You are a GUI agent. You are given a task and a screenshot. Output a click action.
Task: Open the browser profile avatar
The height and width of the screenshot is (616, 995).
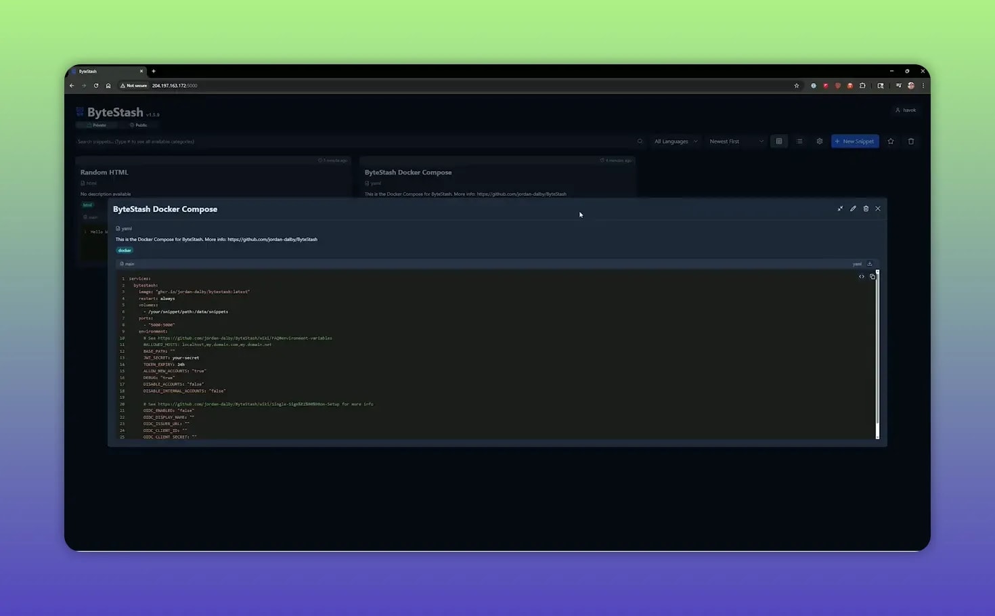(911, 86)
